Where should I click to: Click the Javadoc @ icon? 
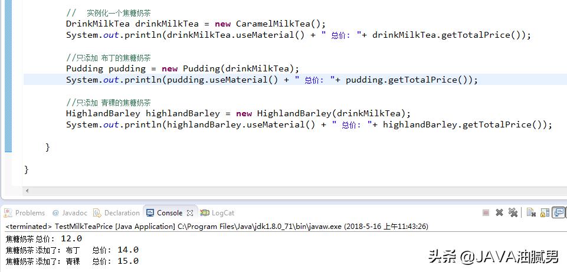[55, 212]
